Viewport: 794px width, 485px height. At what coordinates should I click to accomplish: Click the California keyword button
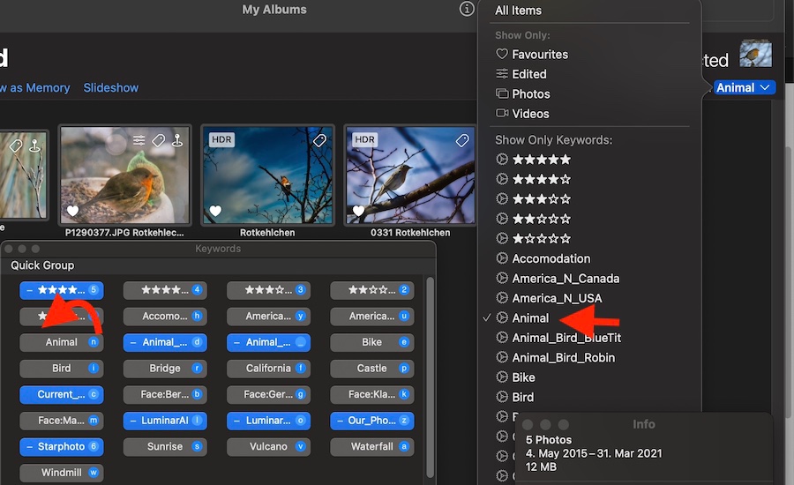click(268, 368)
